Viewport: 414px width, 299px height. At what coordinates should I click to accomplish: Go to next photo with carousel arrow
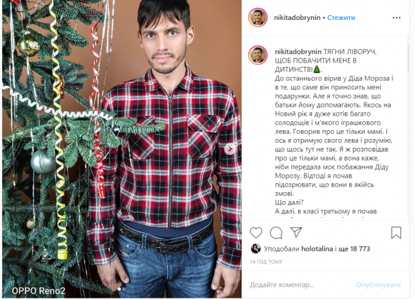230,149
